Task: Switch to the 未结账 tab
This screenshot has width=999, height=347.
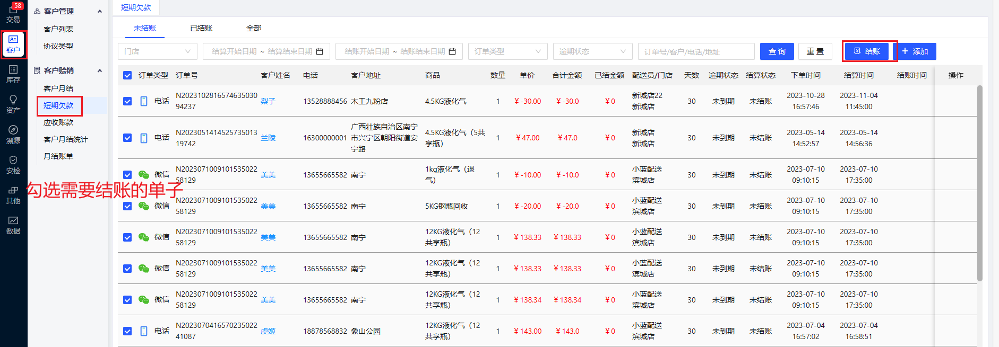Action: [145, 28]
